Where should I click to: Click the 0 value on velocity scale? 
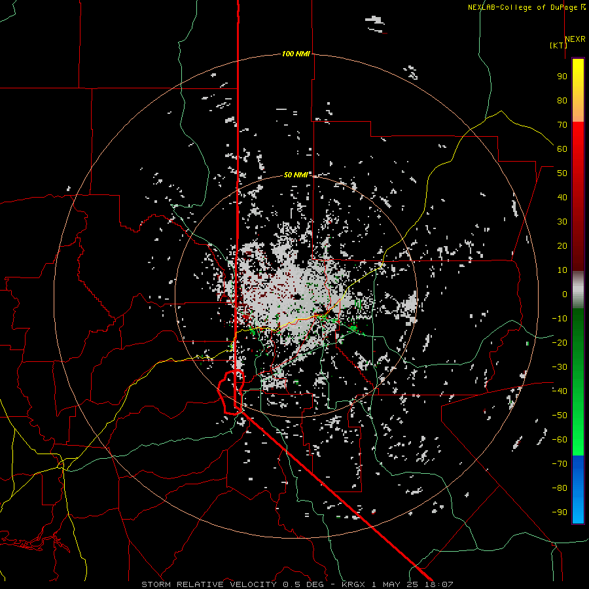tap(565, 294)
